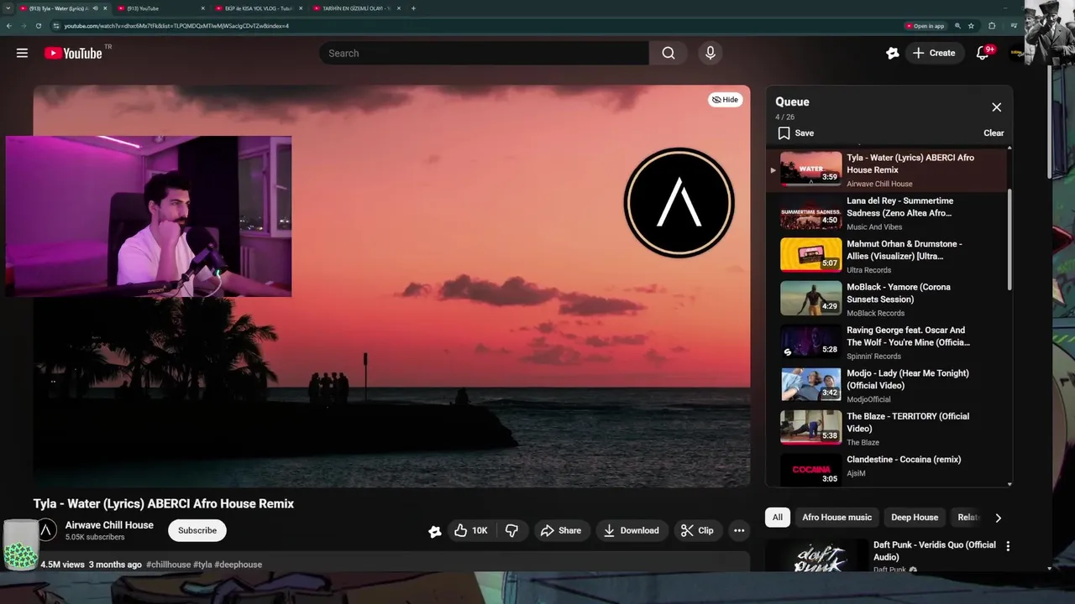The image size is (1075, 604).
Task: Hide the end-screen overlay with Hide button
Action: 725,100
